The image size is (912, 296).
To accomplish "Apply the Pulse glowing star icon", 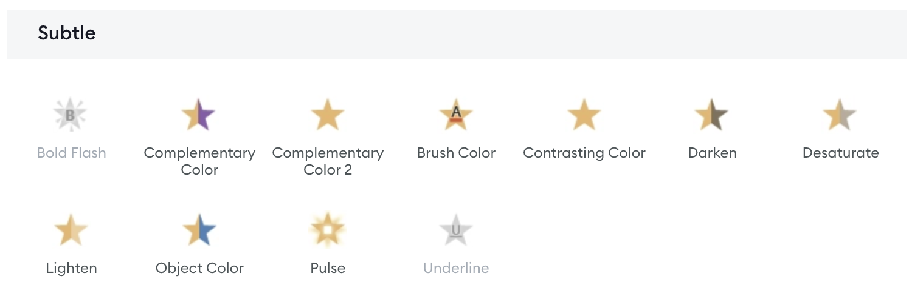I will [328, 230].
